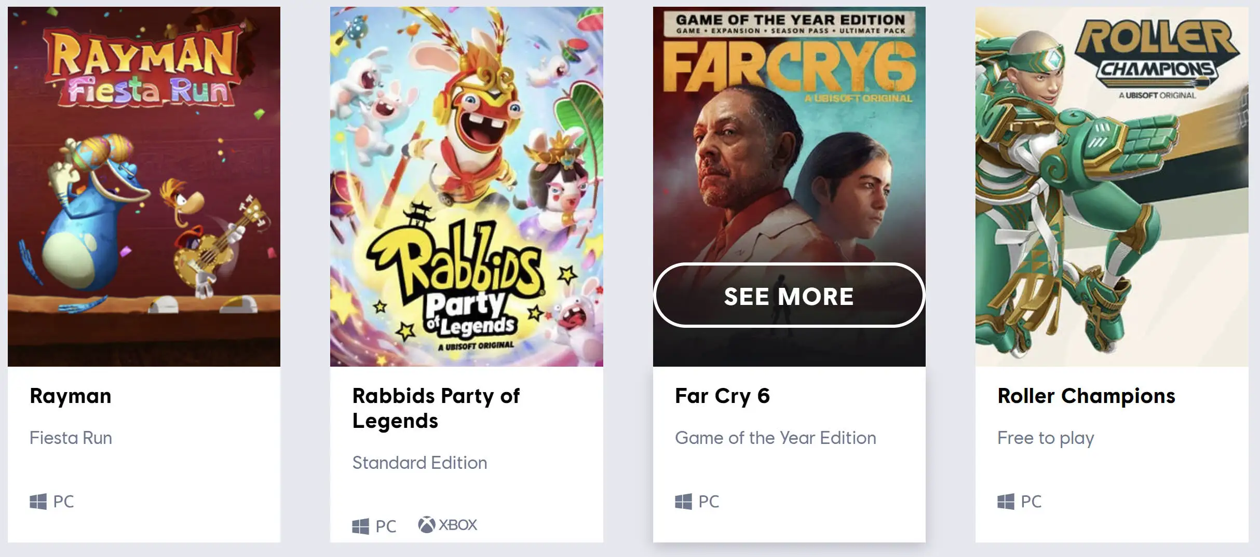Screen dimensions: 1260x557
Task: Open the Rayman Fiesta Run cover art
Action: point(144,187)
